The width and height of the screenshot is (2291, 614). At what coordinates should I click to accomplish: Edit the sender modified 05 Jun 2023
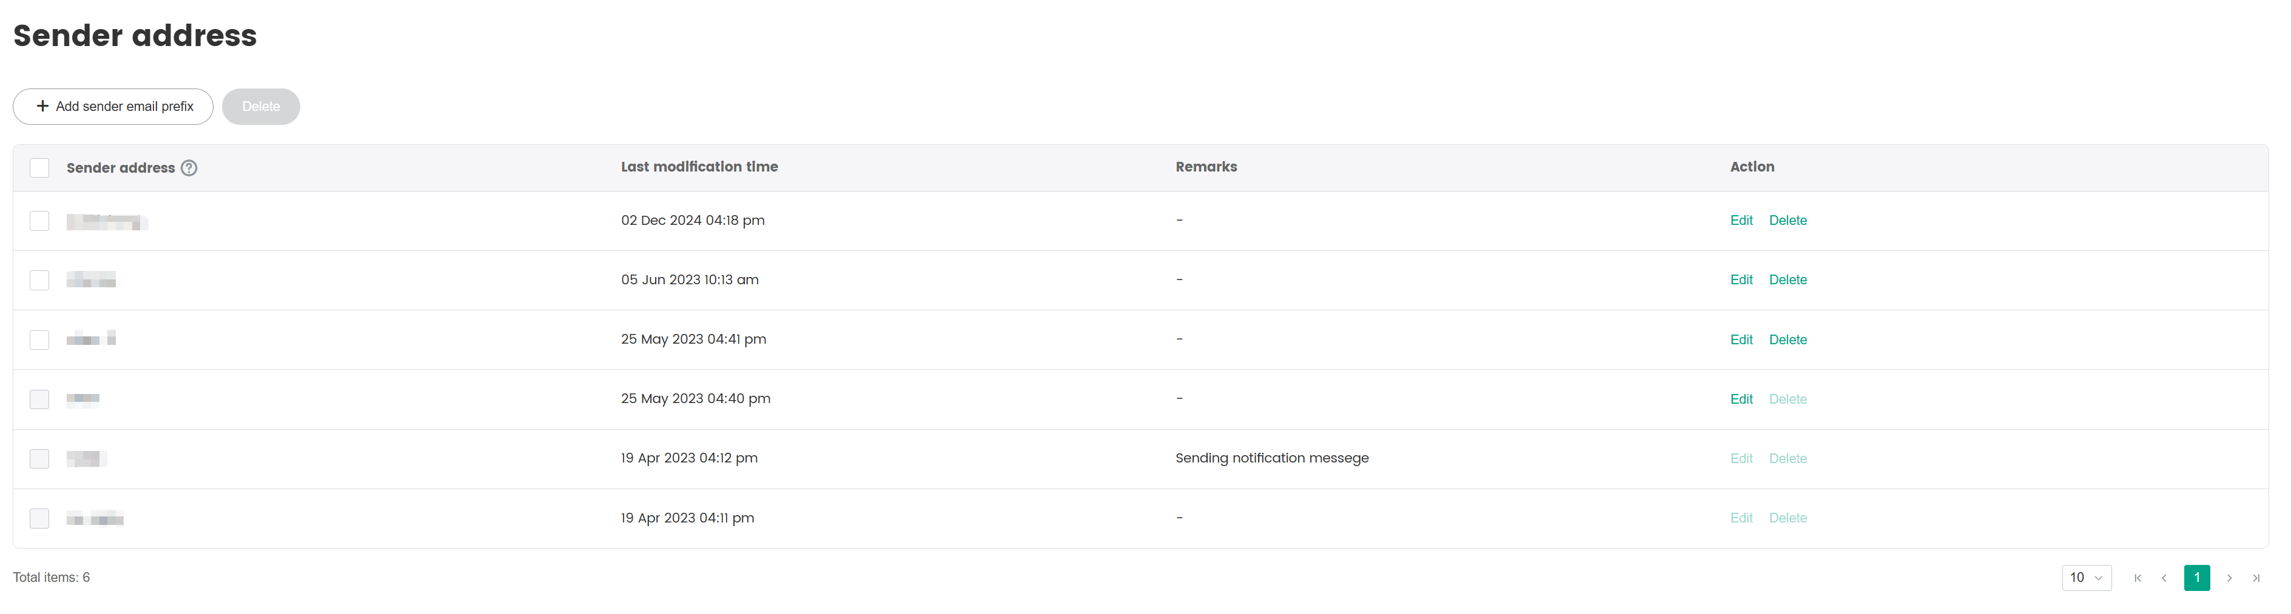click(1740, 280)
